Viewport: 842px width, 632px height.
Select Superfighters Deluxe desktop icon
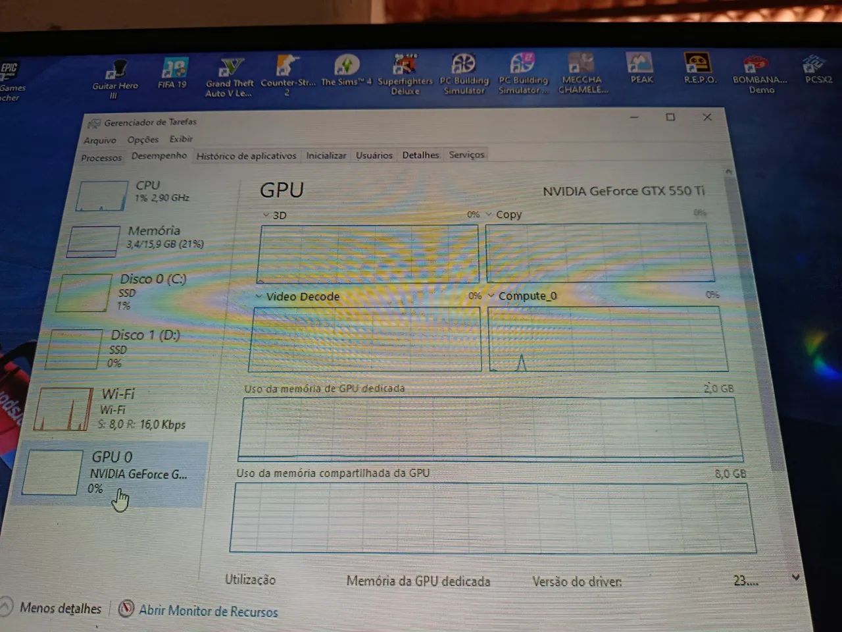click(405, 74)
